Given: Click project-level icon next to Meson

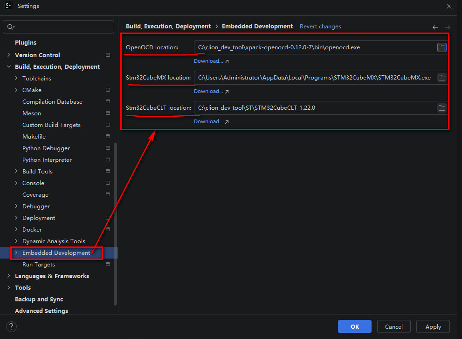Looking at the screenshot, I should (108, 113).
